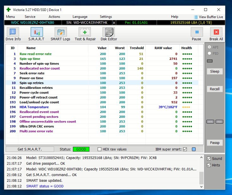Open the Language menu
The width and height of the screenshot is (232, 195).
(x=80, y=17)
